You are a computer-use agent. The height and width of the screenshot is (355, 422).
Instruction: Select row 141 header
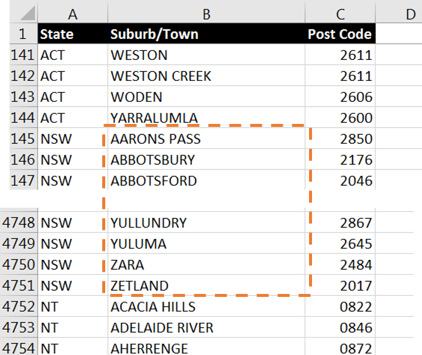click(23, 54)
